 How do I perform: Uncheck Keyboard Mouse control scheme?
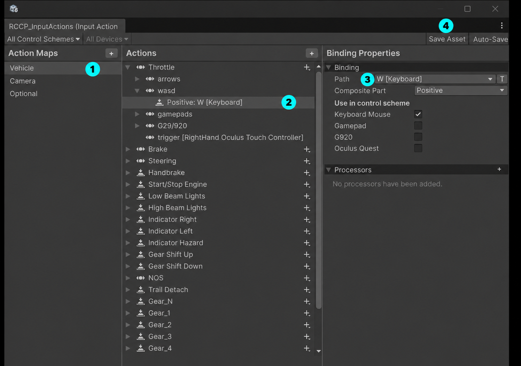click(418, 114)
